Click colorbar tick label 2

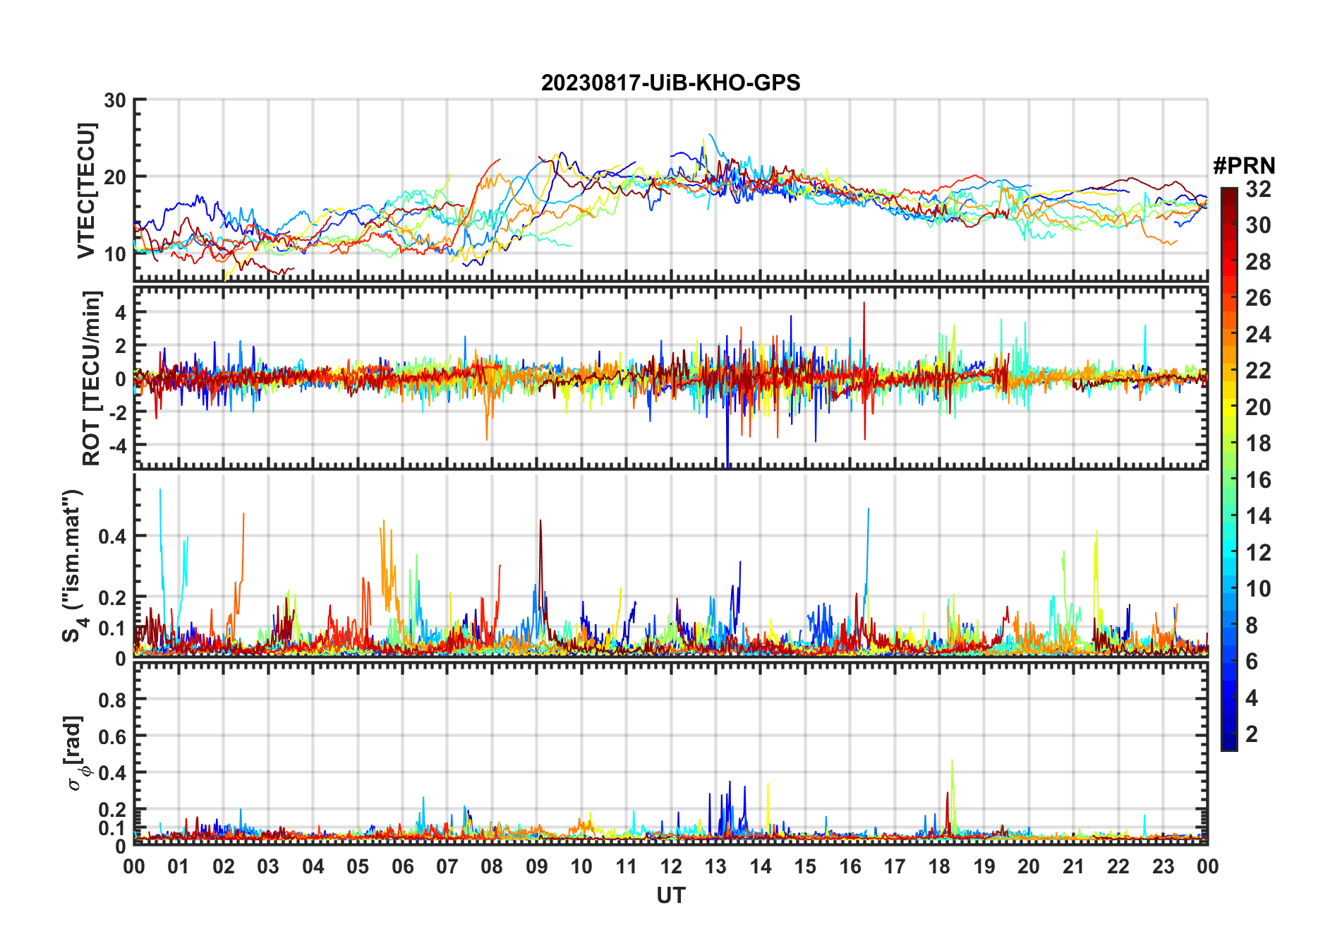[x=1252, y=734]
